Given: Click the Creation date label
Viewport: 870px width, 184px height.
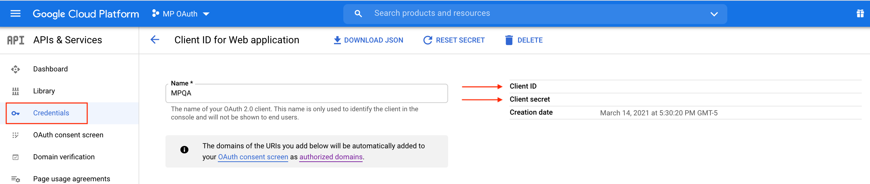Looking at the screenshot, I should pos(531,113).
